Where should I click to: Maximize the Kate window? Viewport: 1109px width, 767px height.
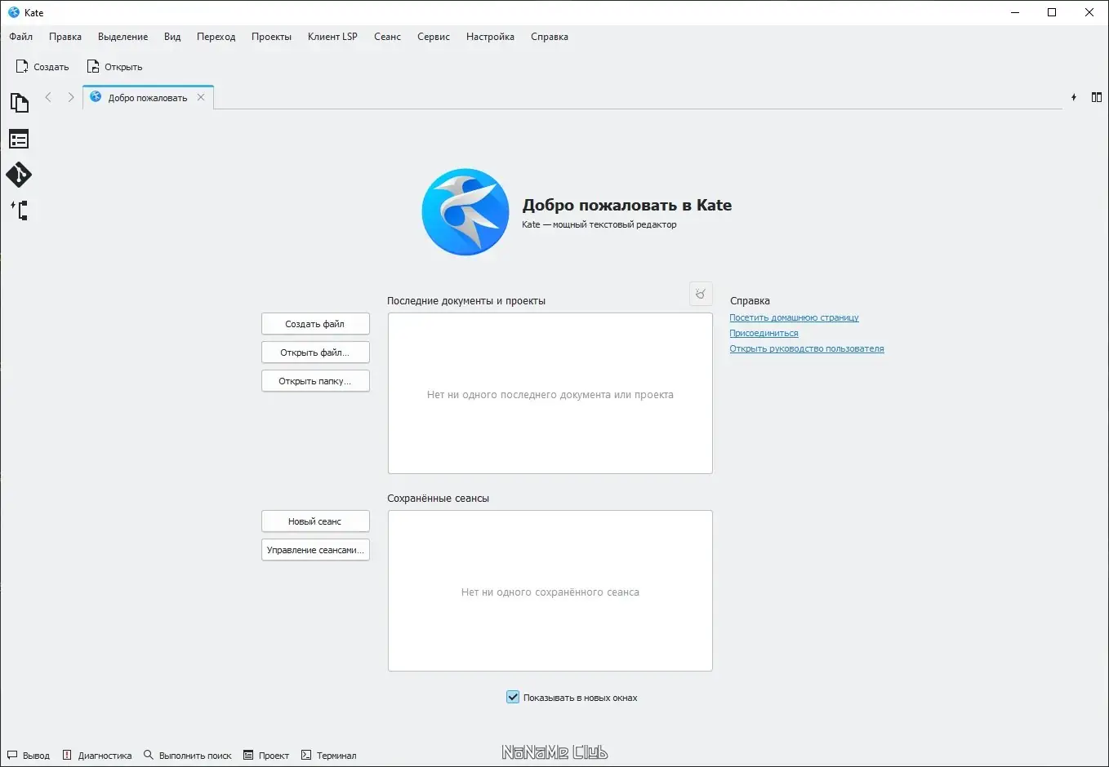click(x=1052, y=12)
